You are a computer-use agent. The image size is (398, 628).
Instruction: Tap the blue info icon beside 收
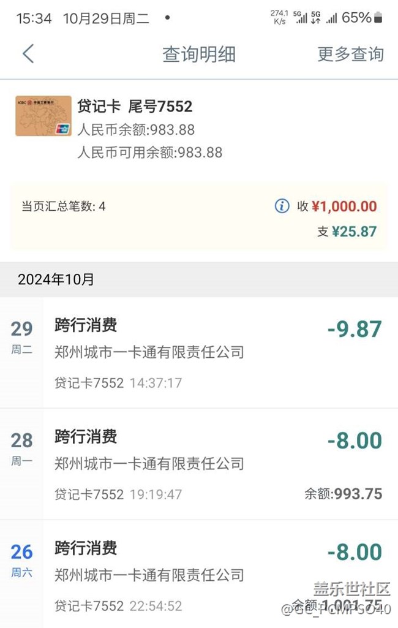(282, 206)
